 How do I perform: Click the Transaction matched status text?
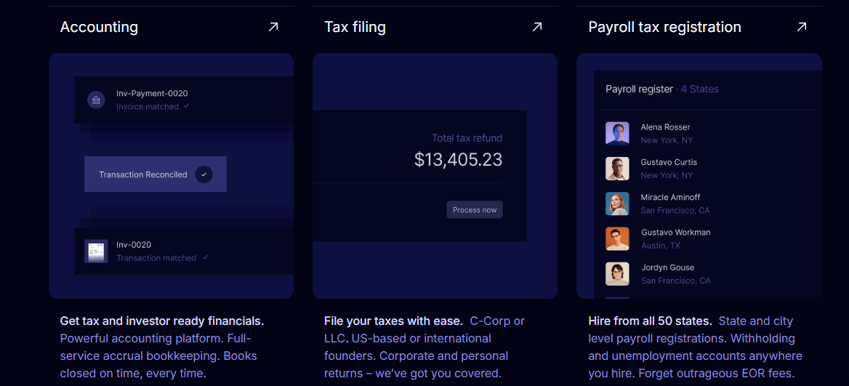click(156, 258)
